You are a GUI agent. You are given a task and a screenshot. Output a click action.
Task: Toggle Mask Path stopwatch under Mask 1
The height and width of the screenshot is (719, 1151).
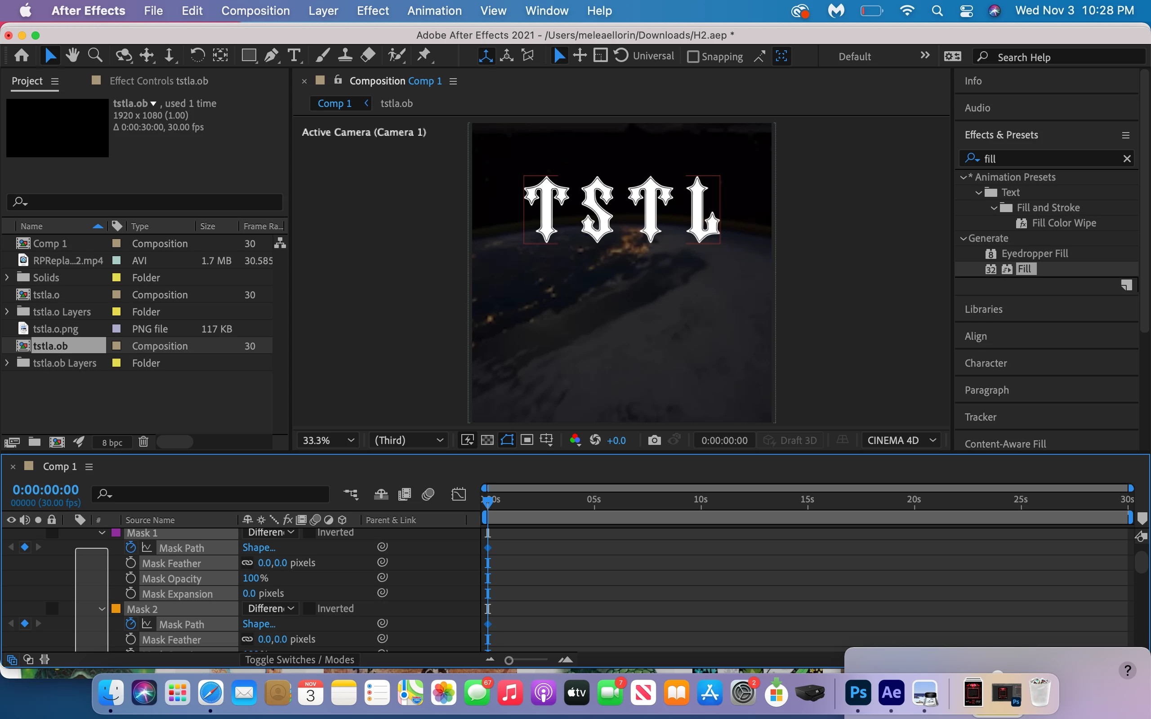click(x=131, y=548)
